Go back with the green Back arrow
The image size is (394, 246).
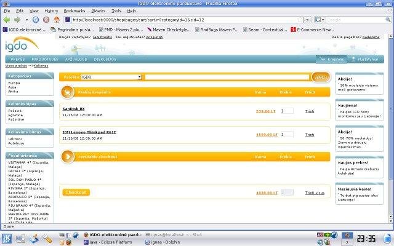[x=7, y=20]
